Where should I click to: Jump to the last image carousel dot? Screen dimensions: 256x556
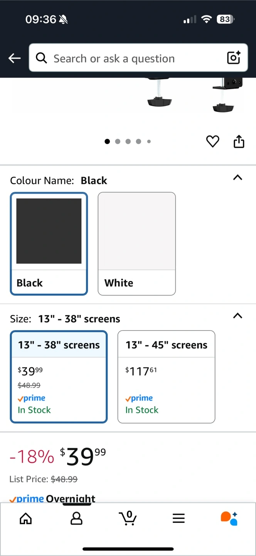pyautogui.click(x=149, y=141)
